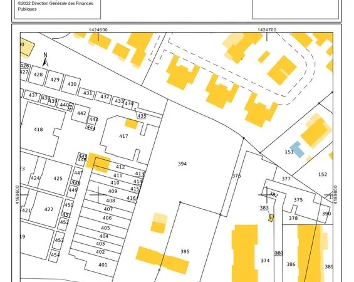
Task: Click the north arrow compass symbol
Action: pyautogui.click(x=45, y=60)
